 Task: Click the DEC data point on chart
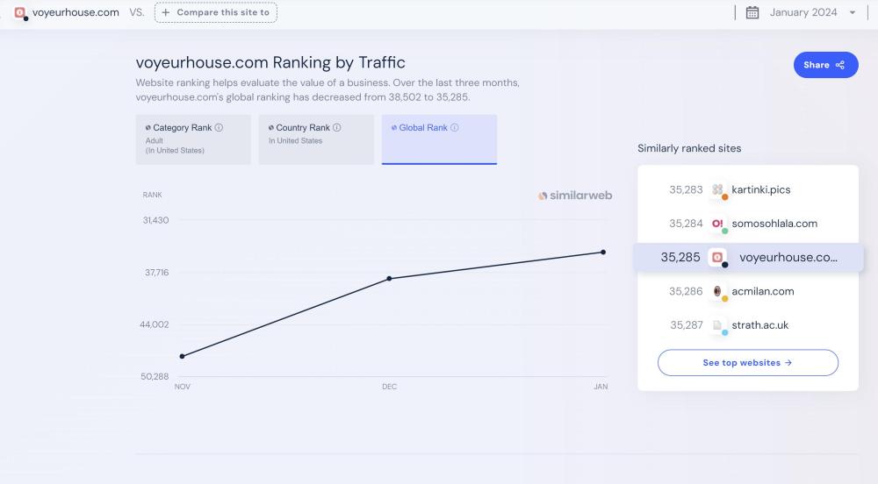[x=390, y=279]
